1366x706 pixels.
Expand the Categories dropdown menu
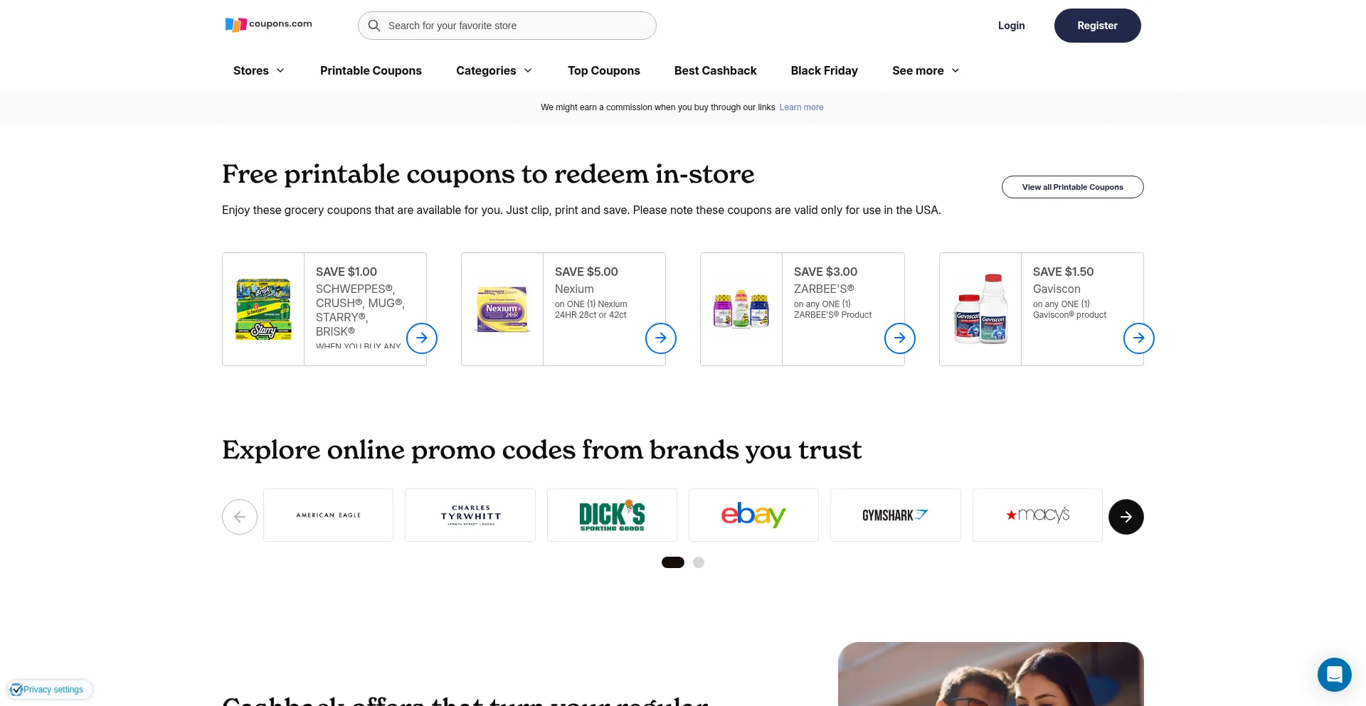click(x=494, y=70)
